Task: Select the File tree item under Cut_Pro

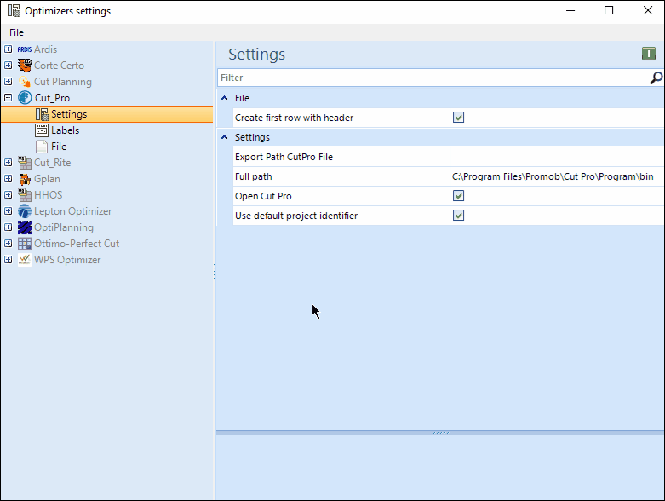Action: (x=59, y=147)
